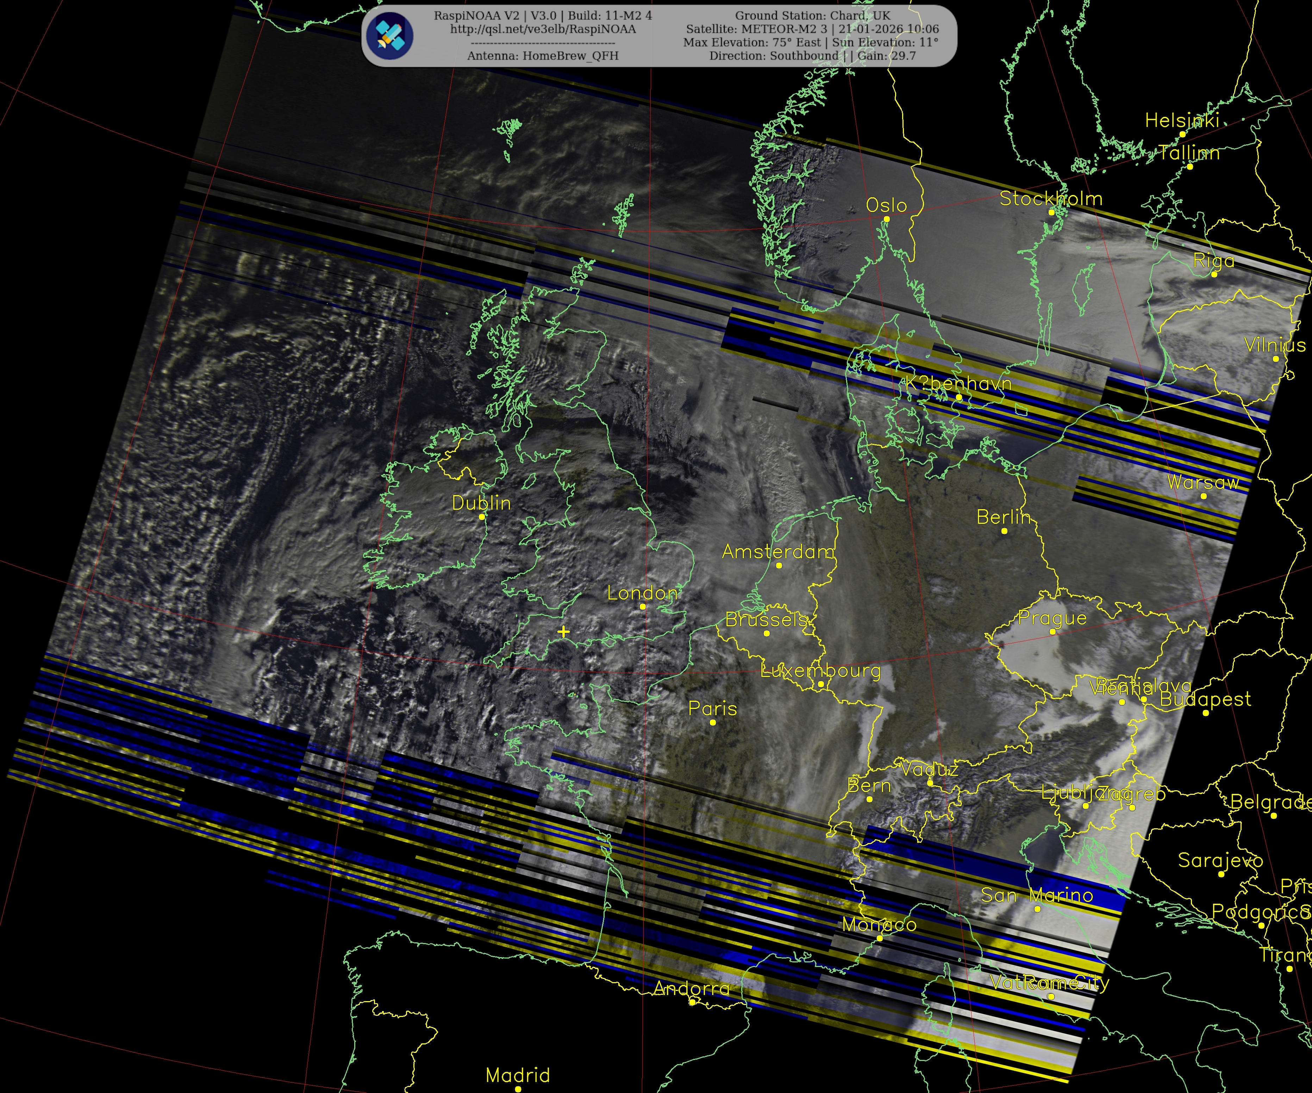The image size is (1312, 1093).
Task: Click the Oslo city marker dot
Action: point(886,219)
